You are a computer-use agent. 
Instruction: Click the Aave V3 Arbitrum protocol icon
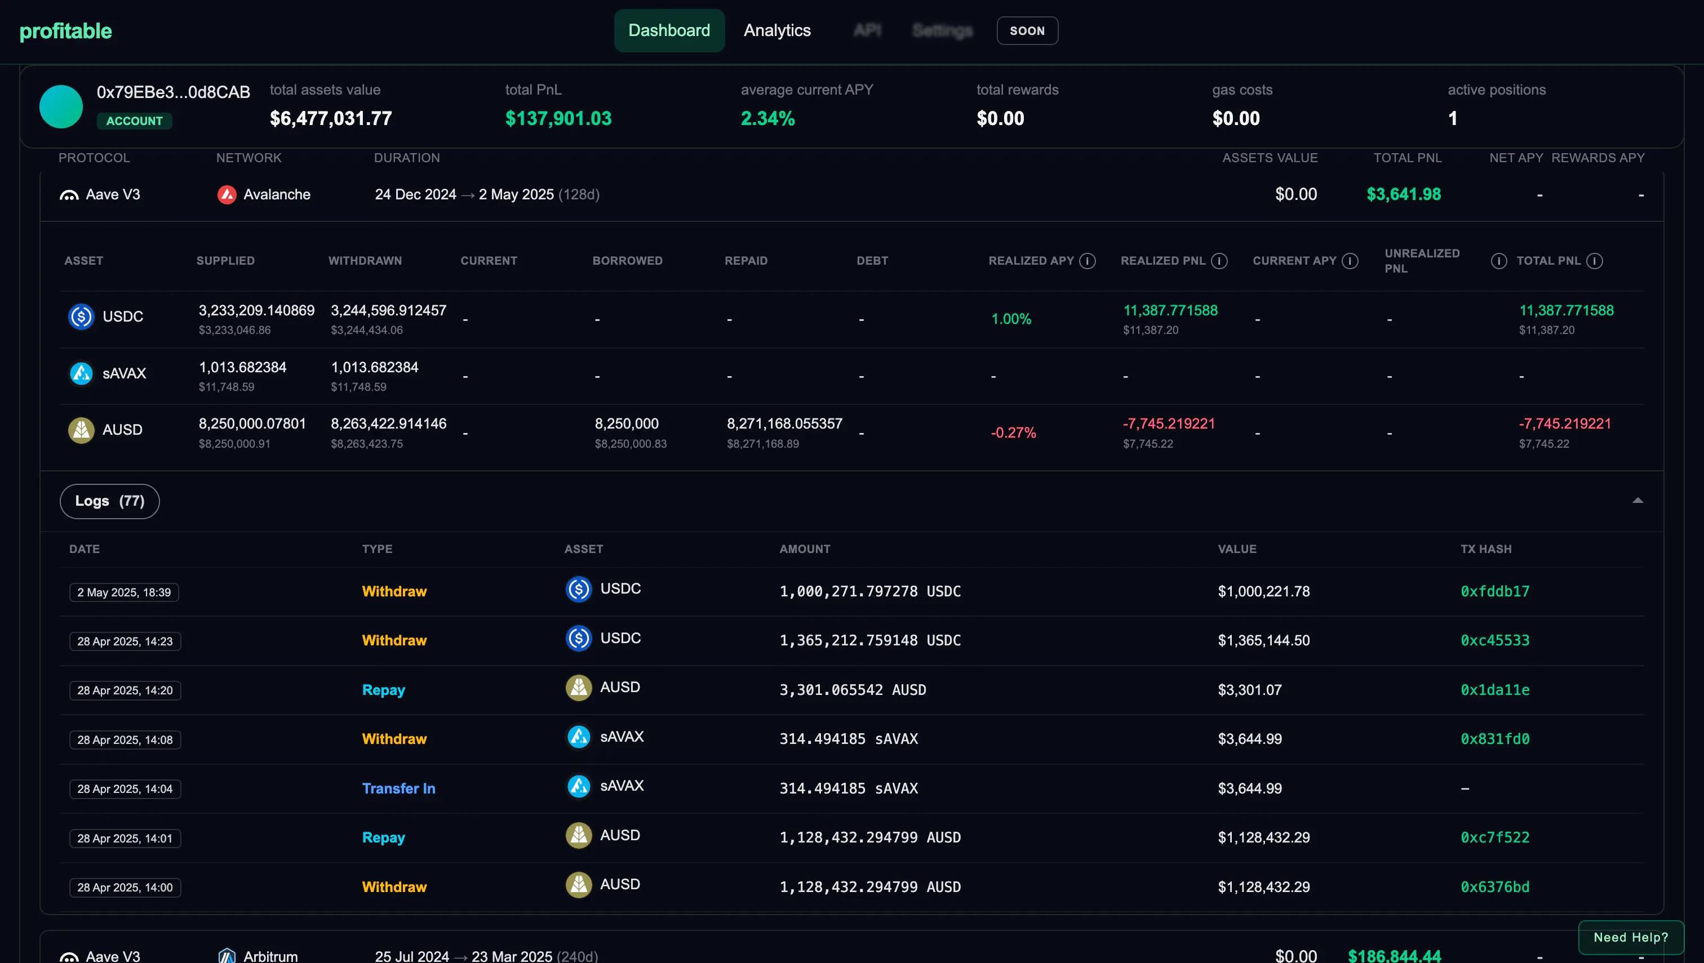pyautogui.click(x=69, y=956)
